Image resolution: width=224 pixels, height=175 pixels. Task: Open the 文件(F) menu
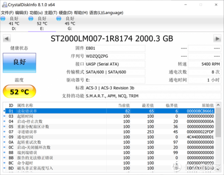pos(7,12)
